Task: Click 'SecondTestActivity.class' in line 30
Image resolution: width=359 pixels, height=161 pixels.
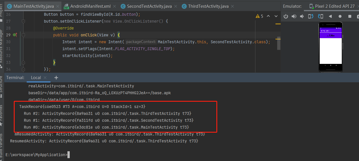Action: coord(238,42)
